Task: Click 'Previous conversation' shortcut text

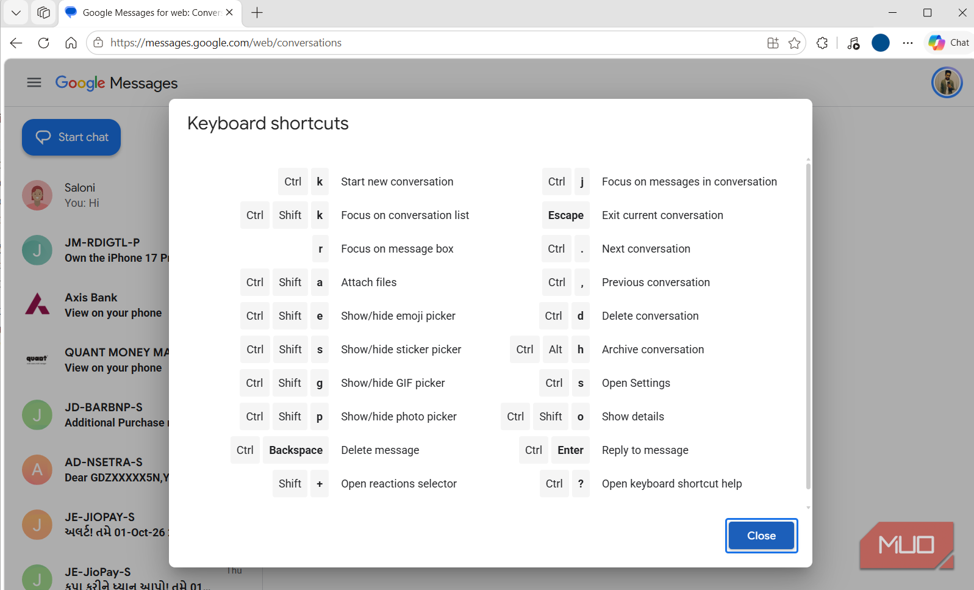Action: 656,282
